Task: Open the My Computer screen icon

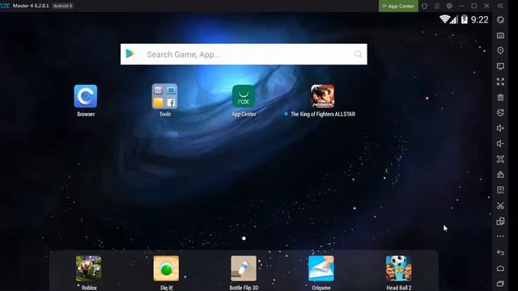Action: tap(500, 66)
